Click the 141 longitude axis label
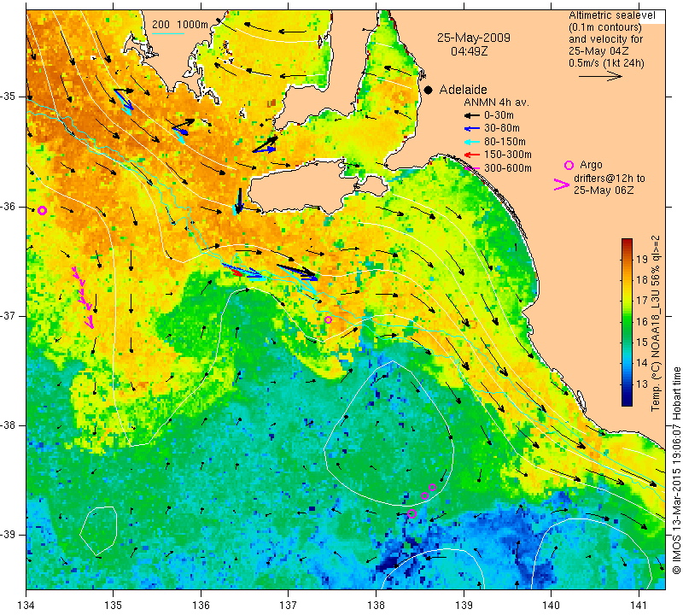The image size is (683, 615). 639,606
